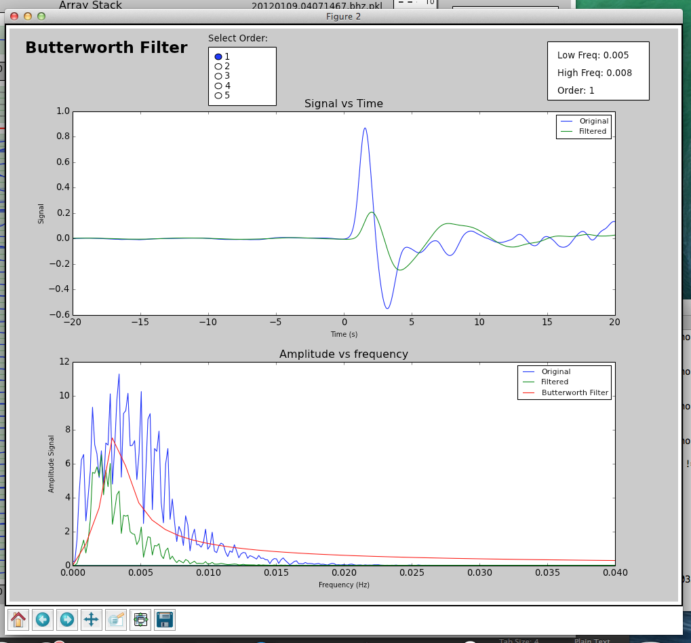Go forward to next view arrow

(x=67, y=620)
